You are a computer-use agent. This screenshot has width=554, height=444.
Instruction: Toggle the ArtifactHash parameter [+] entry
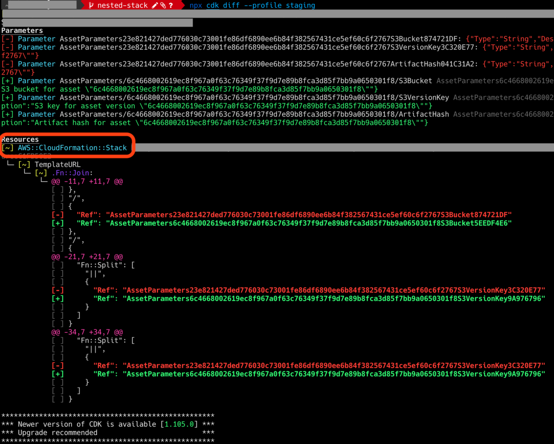[7, 114]
